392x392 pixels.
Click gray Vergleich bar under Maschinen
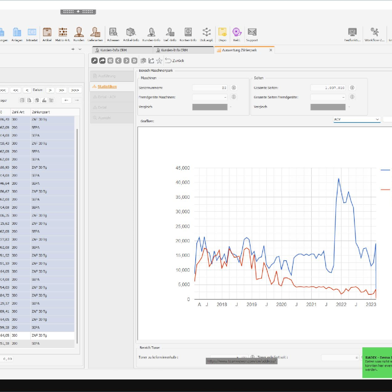(x=210, y=107)
